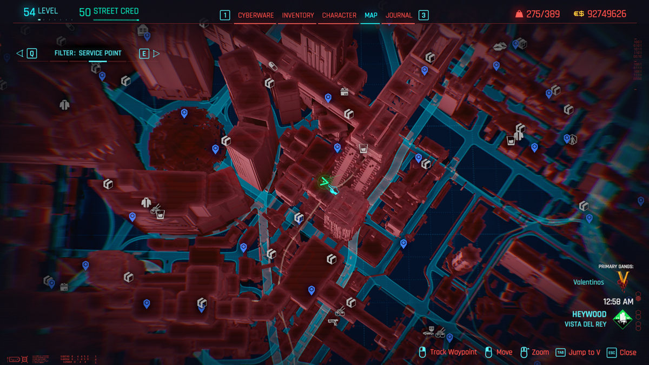Viewport: 649px width, 365px height.
Task: Click the Service Point filter label
Action: click(88, 53)
